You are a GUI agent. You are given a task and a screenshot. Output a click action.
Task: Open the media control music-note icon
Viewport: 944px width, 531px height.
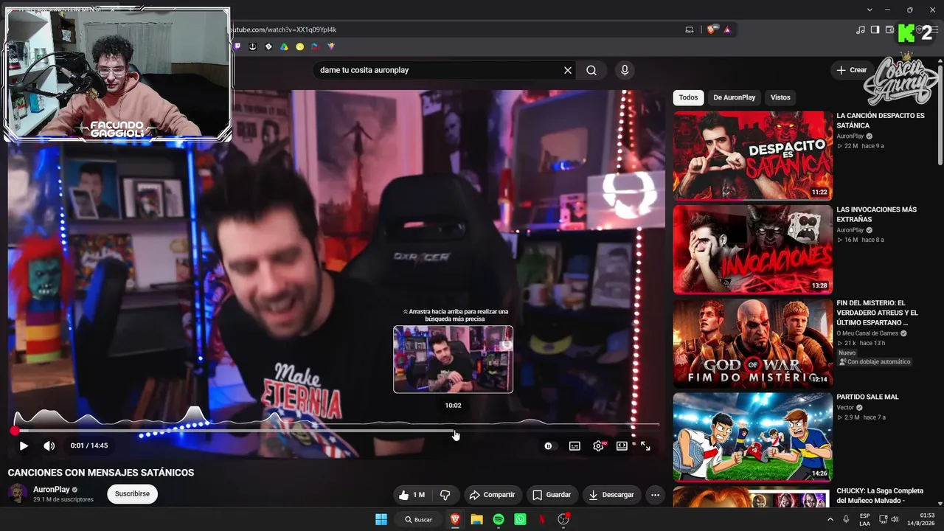[x=861, y=29]
